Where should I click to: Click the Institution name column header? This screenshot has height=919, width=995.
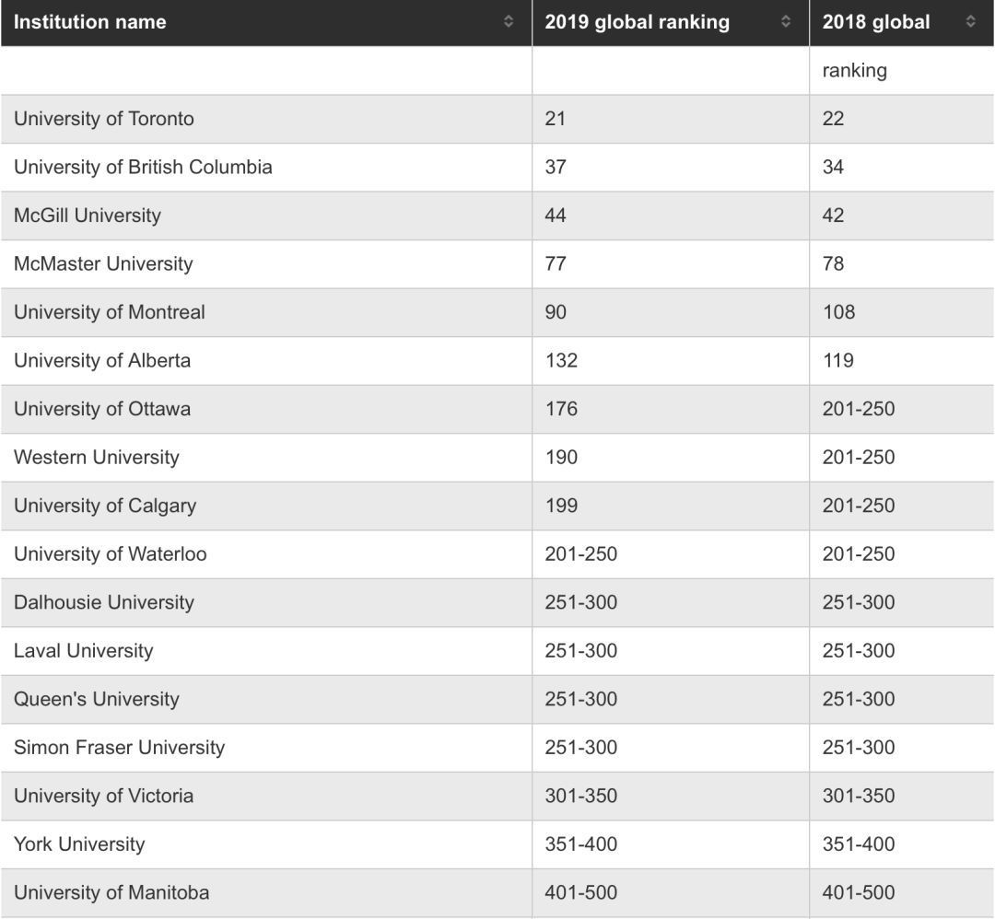[x=266, y=23]
